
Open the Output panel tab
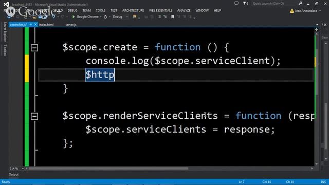pyautogui.click(x=14, y=175)
